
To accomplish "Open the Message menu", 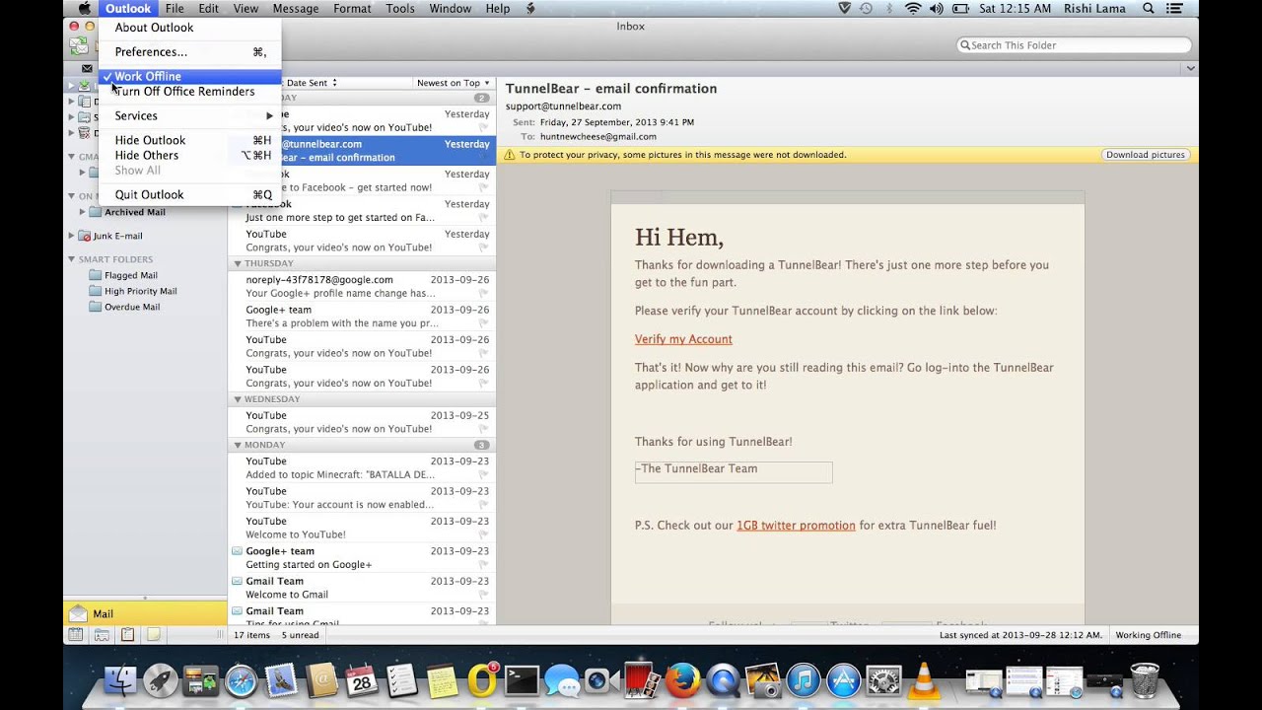I will (296, 9).
